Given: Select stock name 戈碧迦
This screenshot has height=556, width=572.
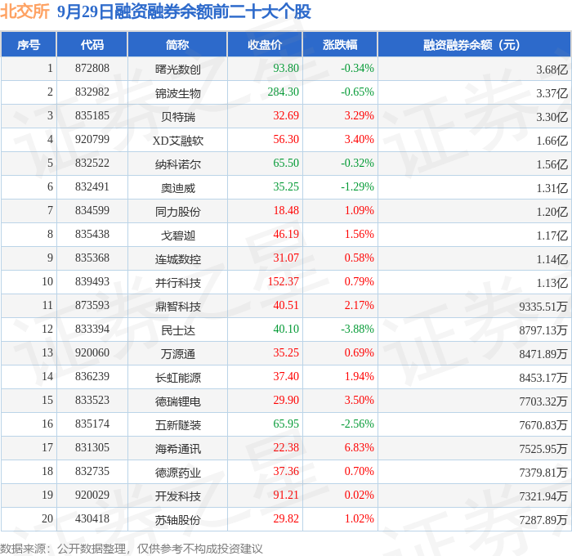Looking at the screenshot, I should tap(178, 235).
